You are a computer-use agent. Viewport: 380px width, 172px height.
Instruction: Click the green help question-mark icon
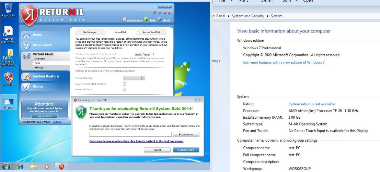click(146, 19)
